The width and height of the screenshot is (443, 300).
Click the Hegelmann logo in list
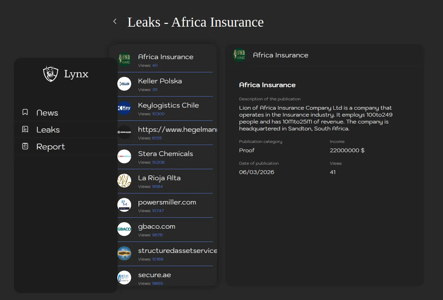click(124, 132)
